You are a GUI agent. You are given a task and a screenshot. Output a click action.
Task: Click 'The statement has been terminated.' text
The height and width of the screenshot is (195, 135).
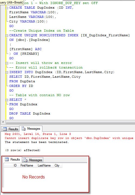37,142
